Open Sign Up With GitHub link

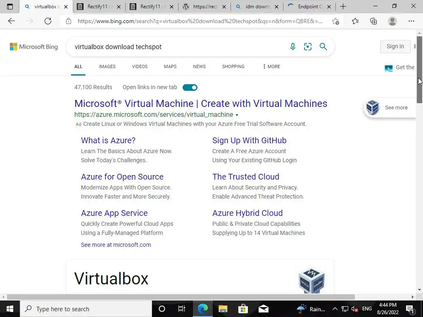(x=249, y=140)
